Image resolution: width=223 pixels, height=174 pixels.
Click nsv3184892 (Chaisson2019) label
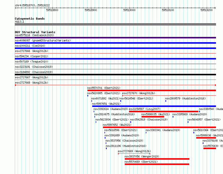(34, 72)
